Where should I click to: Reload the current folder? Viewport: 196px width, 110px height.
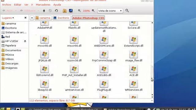[56, 11]
